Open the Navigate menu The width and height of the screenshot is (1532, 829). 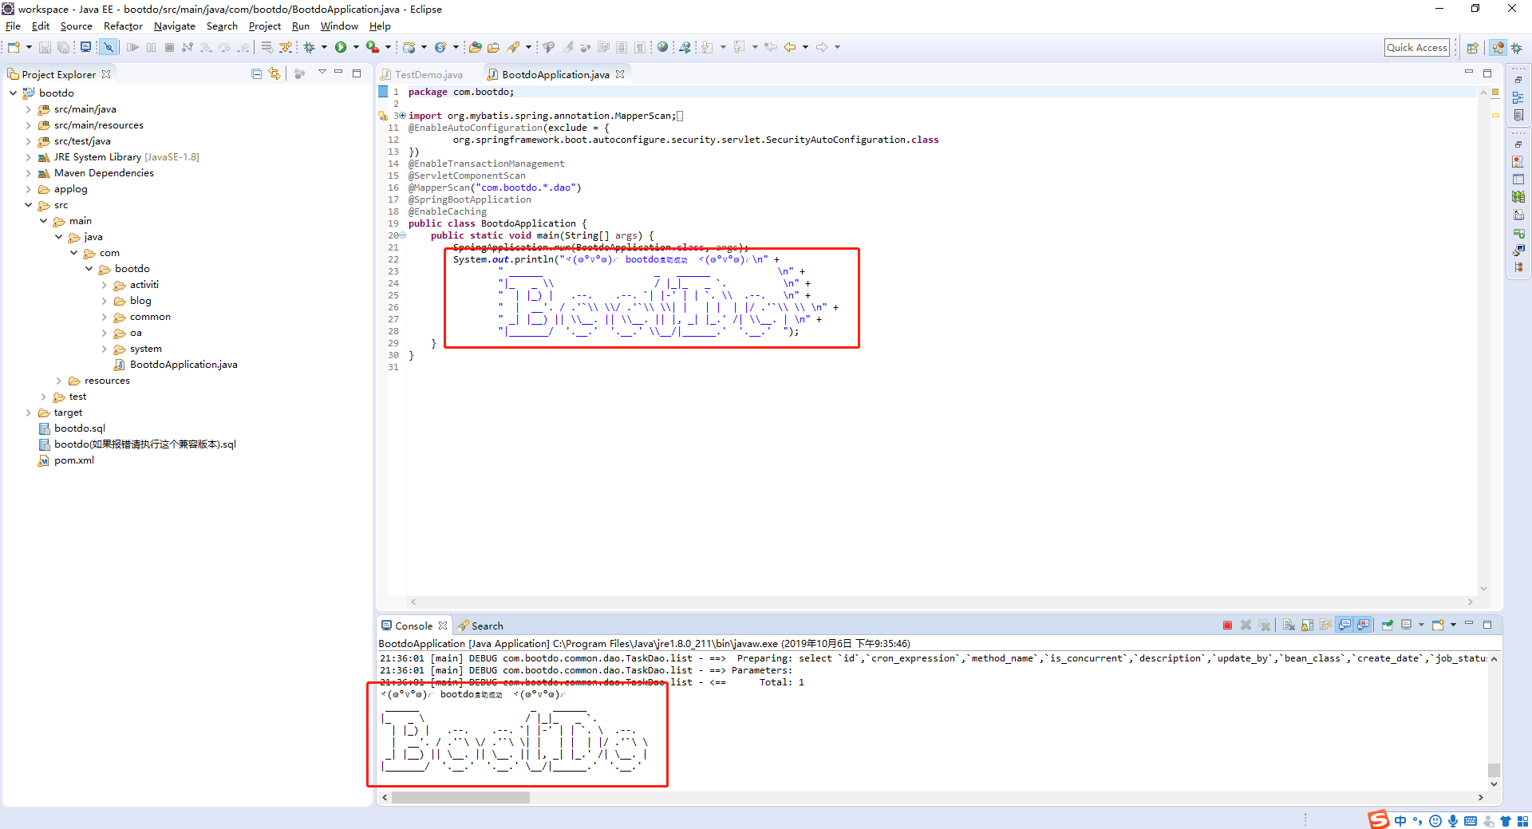tap(174, 26)
